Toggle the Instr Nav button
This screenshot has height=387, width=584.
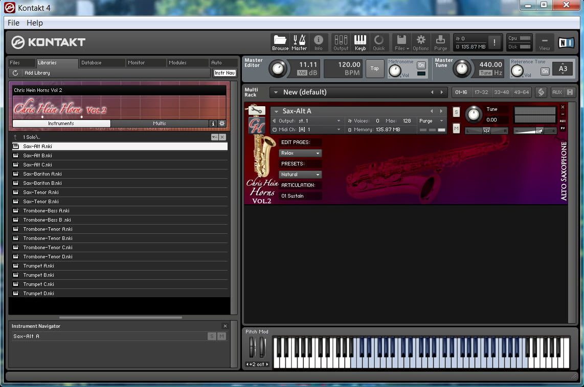pos(224,73)
